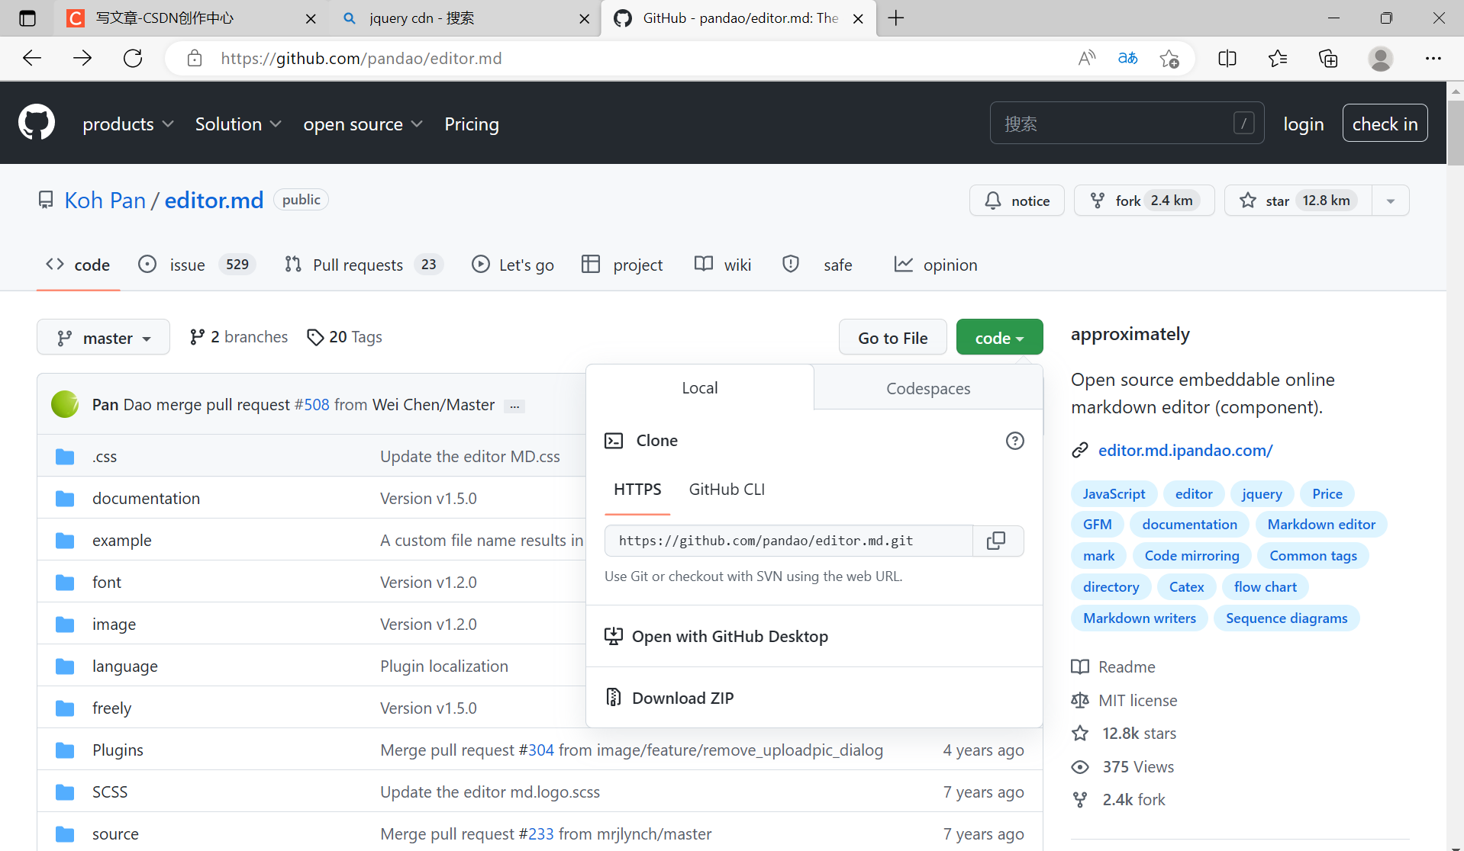Open the Let's go actions tab

click(x=513, y=265)
